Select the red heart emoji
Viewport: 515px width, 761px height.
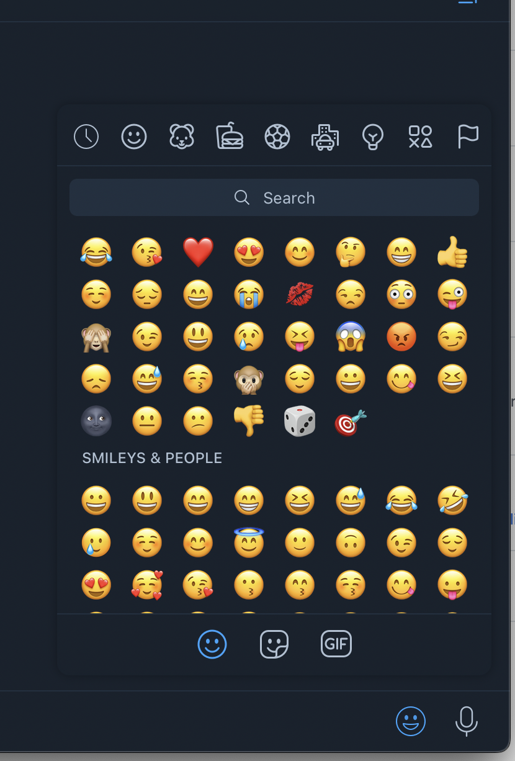[198, 252]
